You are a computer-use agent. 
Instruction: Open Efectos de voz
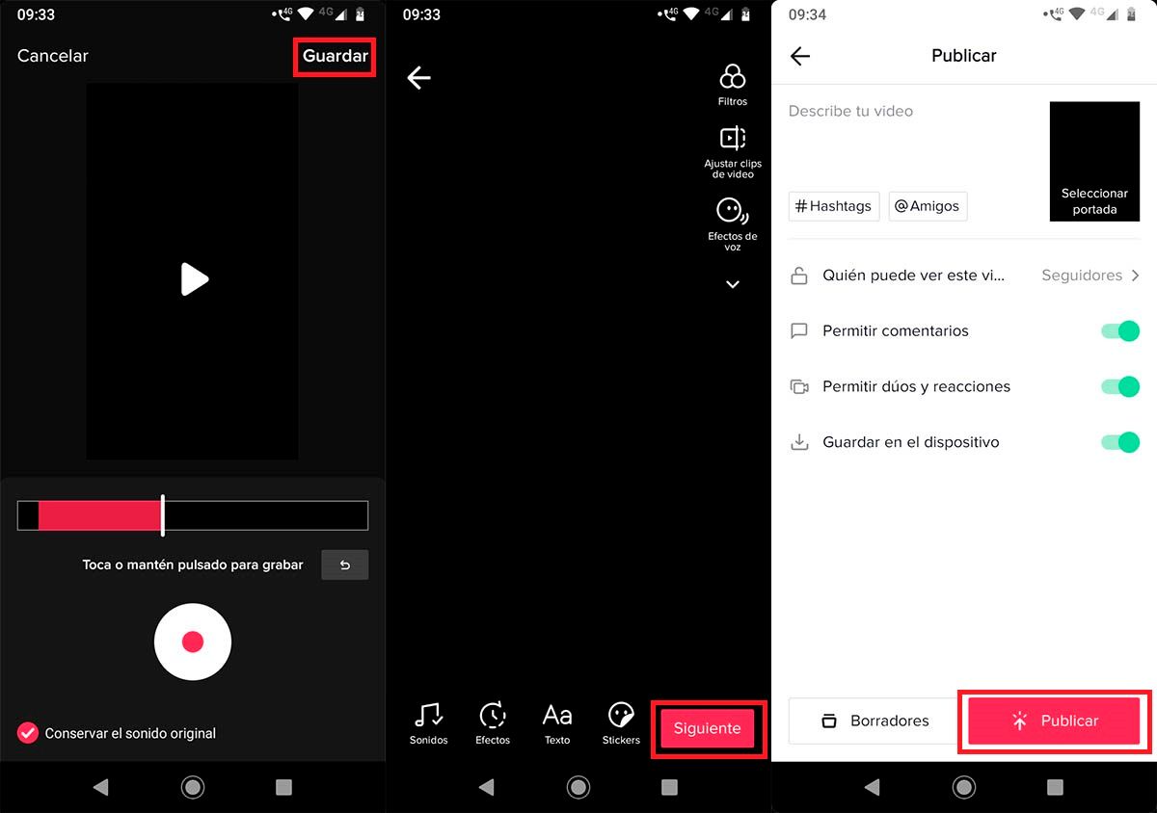coord(733,224)
